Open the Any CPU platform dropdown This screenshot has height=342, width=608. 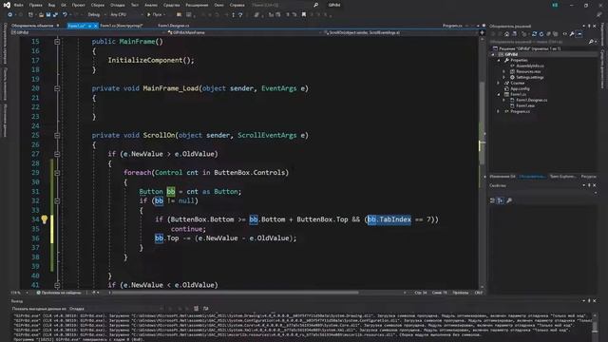click(126, 15)
